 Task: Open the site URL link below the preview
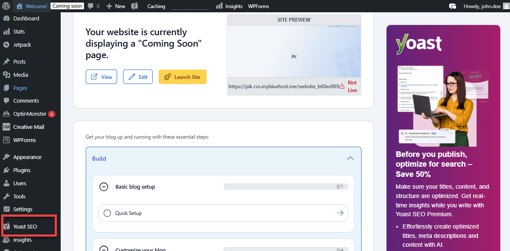284,86
